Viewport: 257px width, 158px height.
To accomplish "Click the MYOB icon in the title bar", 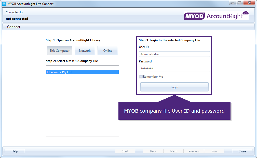I will point(4,4).
